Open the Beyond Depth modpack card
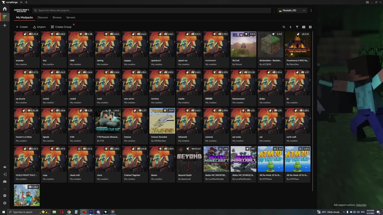The height and width of the screenshot is (215, 383). (x=189, y=164)
